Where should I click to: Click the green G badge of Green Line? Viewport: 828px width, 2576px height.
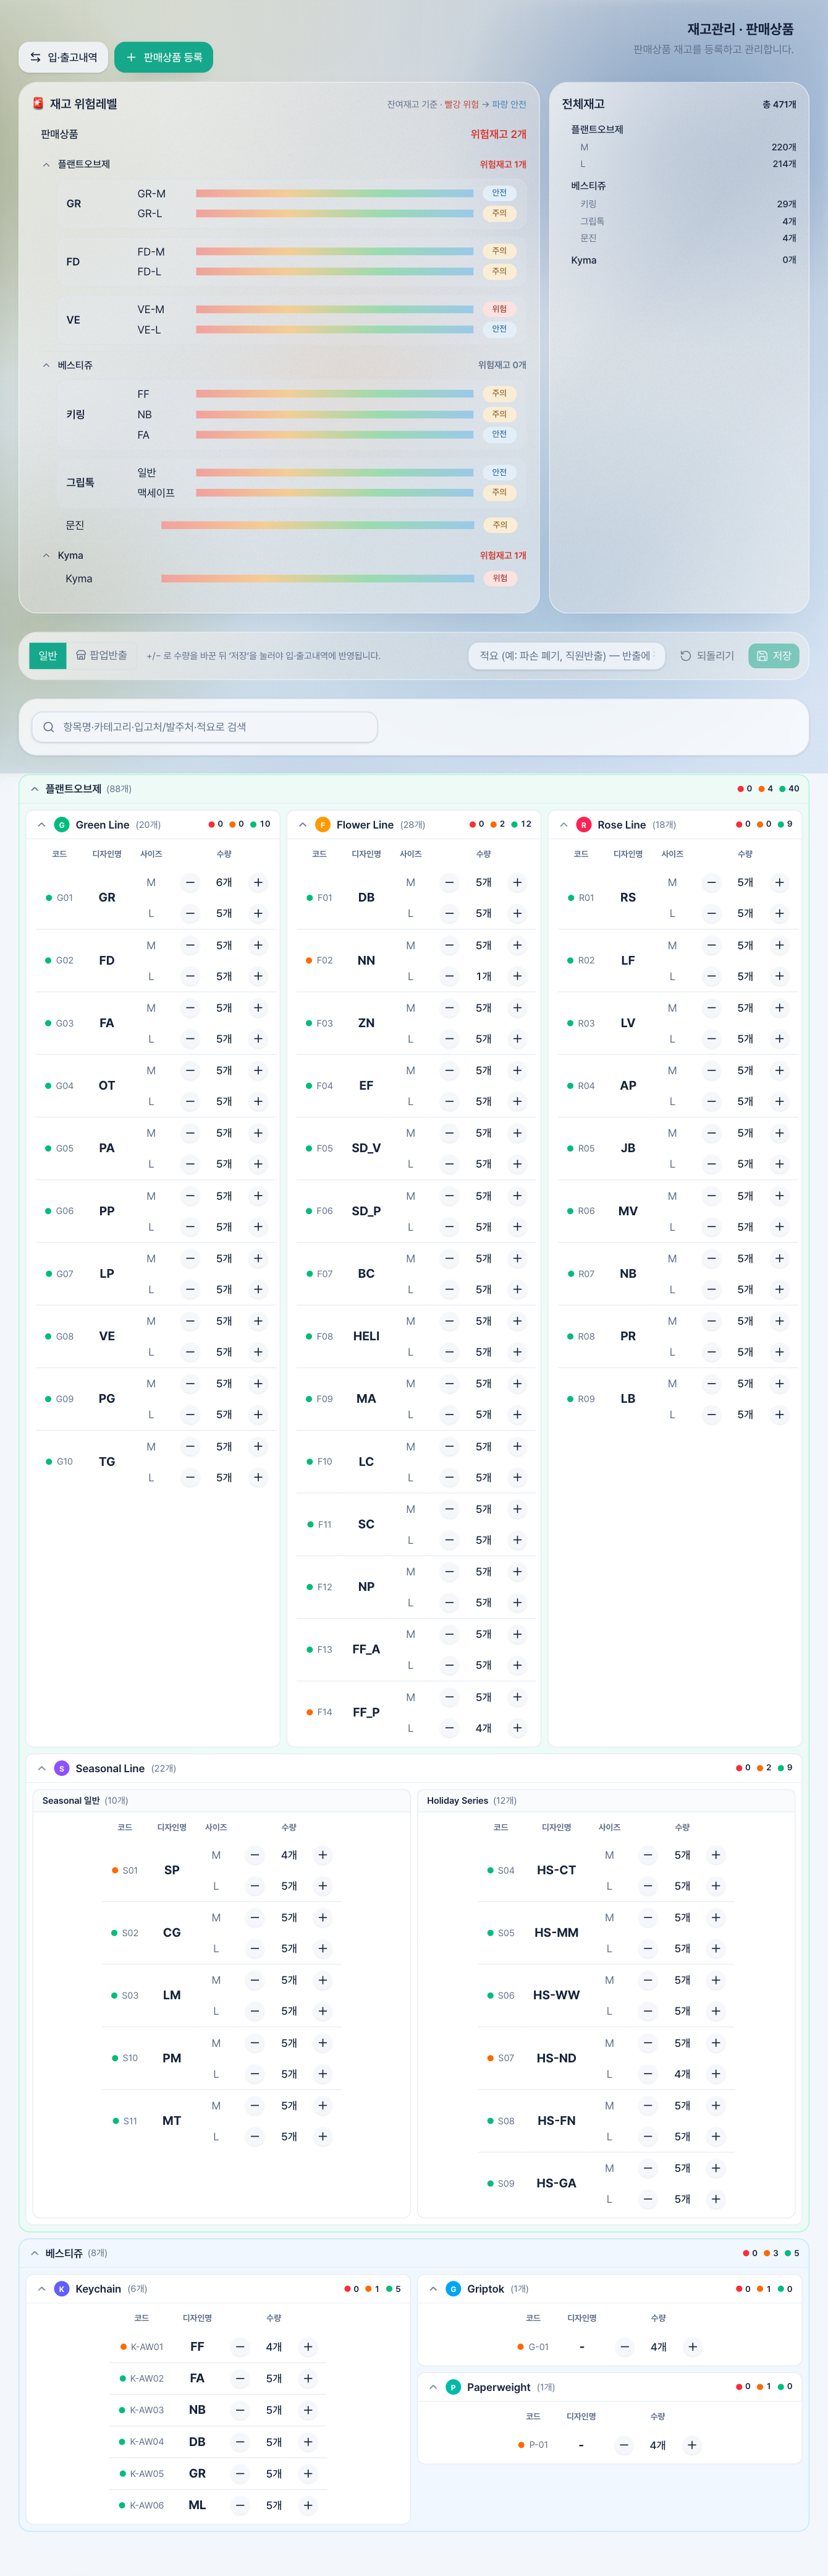click(x=62, y=825)
